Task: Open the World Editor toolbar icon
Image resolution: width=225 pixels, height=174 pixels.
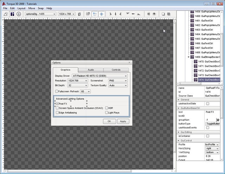Action: coord(6,14)
